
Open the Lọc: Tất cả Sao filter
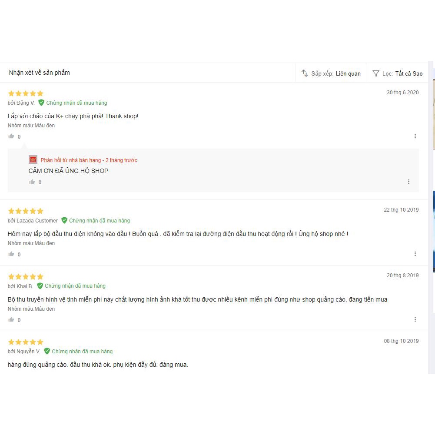point(402,74)
